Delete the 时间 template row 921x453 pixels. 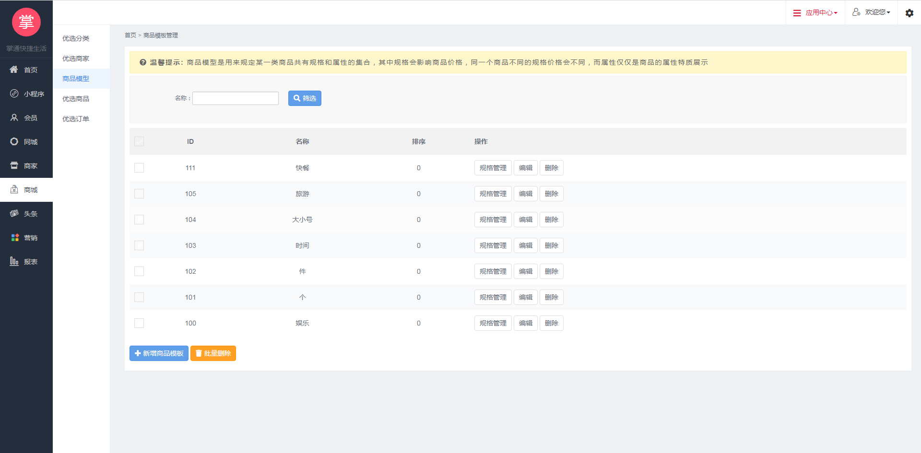click(x=551, y=245)
